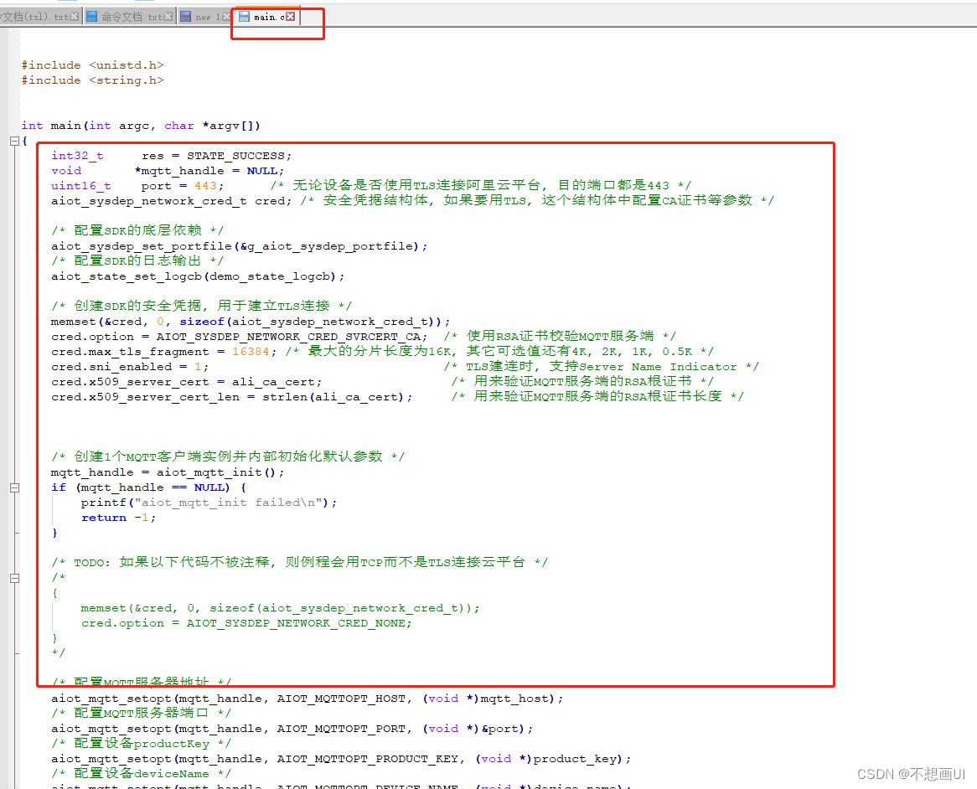Click the floppy disk icon on 文档(tsl).txt tab
Viewport: 977px width, 789px height.
[3, 16]
